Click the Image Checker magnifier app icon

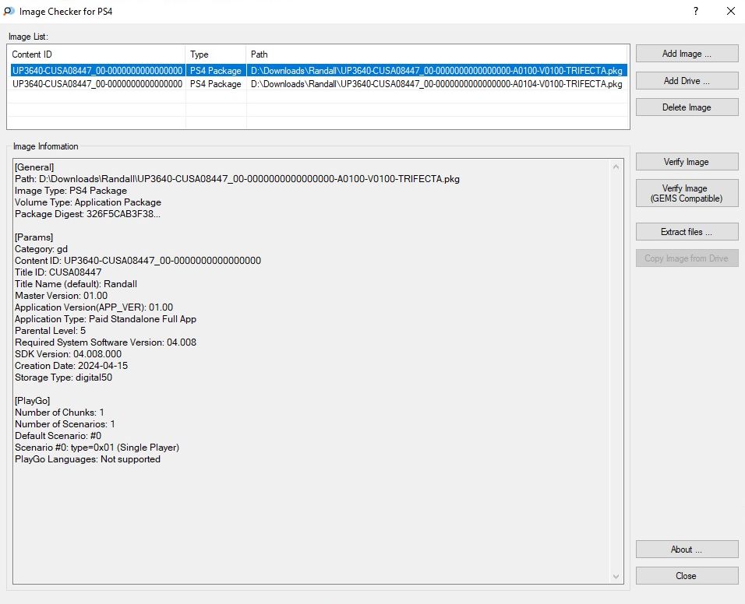(9, 11)
